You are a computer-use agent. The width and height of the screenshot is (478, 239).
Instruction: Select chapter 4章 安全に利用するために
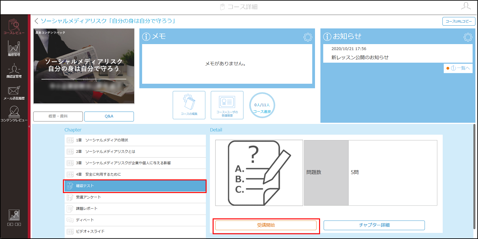[135, 174]
